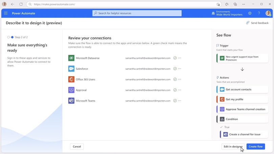Click the Actions section heading
The height and width of the screenshot is (154, 274).
(224, 78)
